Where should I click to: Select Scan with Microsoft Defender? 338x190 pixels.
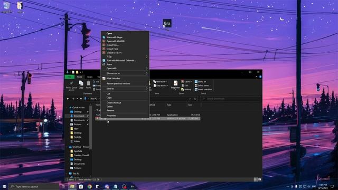click(x=121, y=61)
